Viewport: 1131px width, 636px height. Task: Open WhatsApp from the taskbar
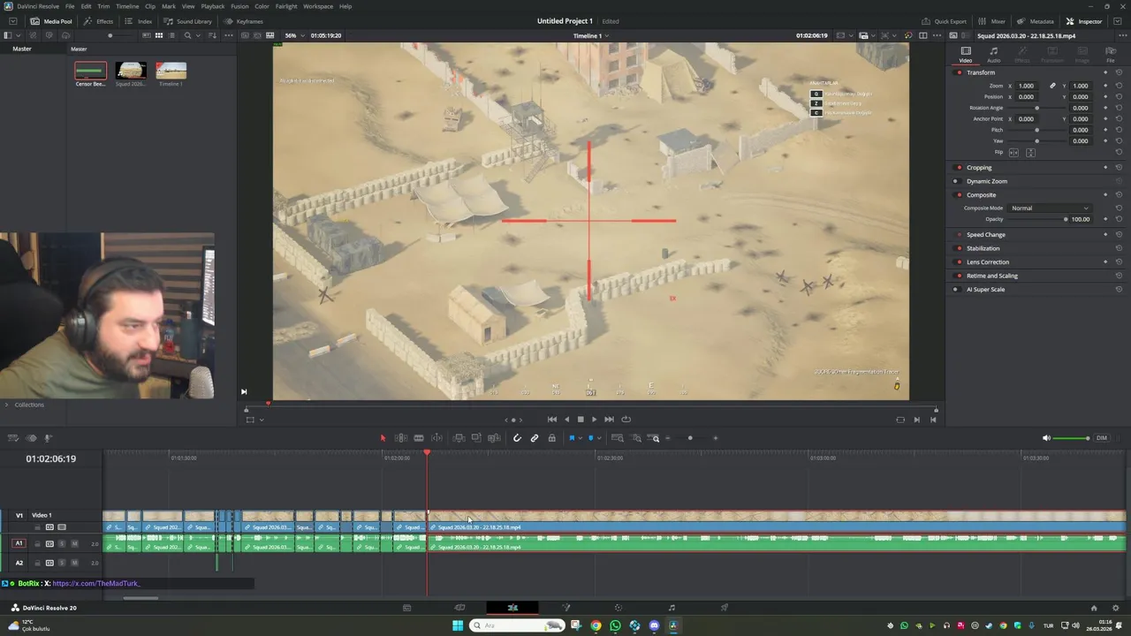(615, 625)
